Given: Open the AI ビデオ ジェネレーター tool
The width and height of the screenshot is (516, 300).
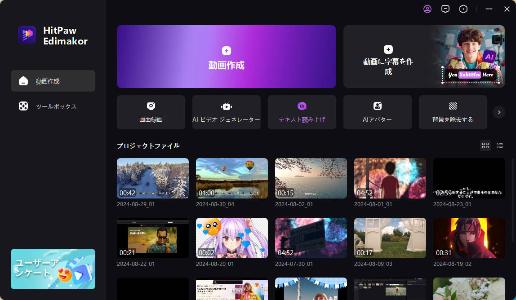Looking at the screenshot, I should (226, 112).
